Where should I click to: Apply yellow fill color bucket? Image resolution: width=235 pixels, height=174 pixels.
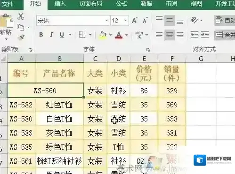[x=103, y=35]
